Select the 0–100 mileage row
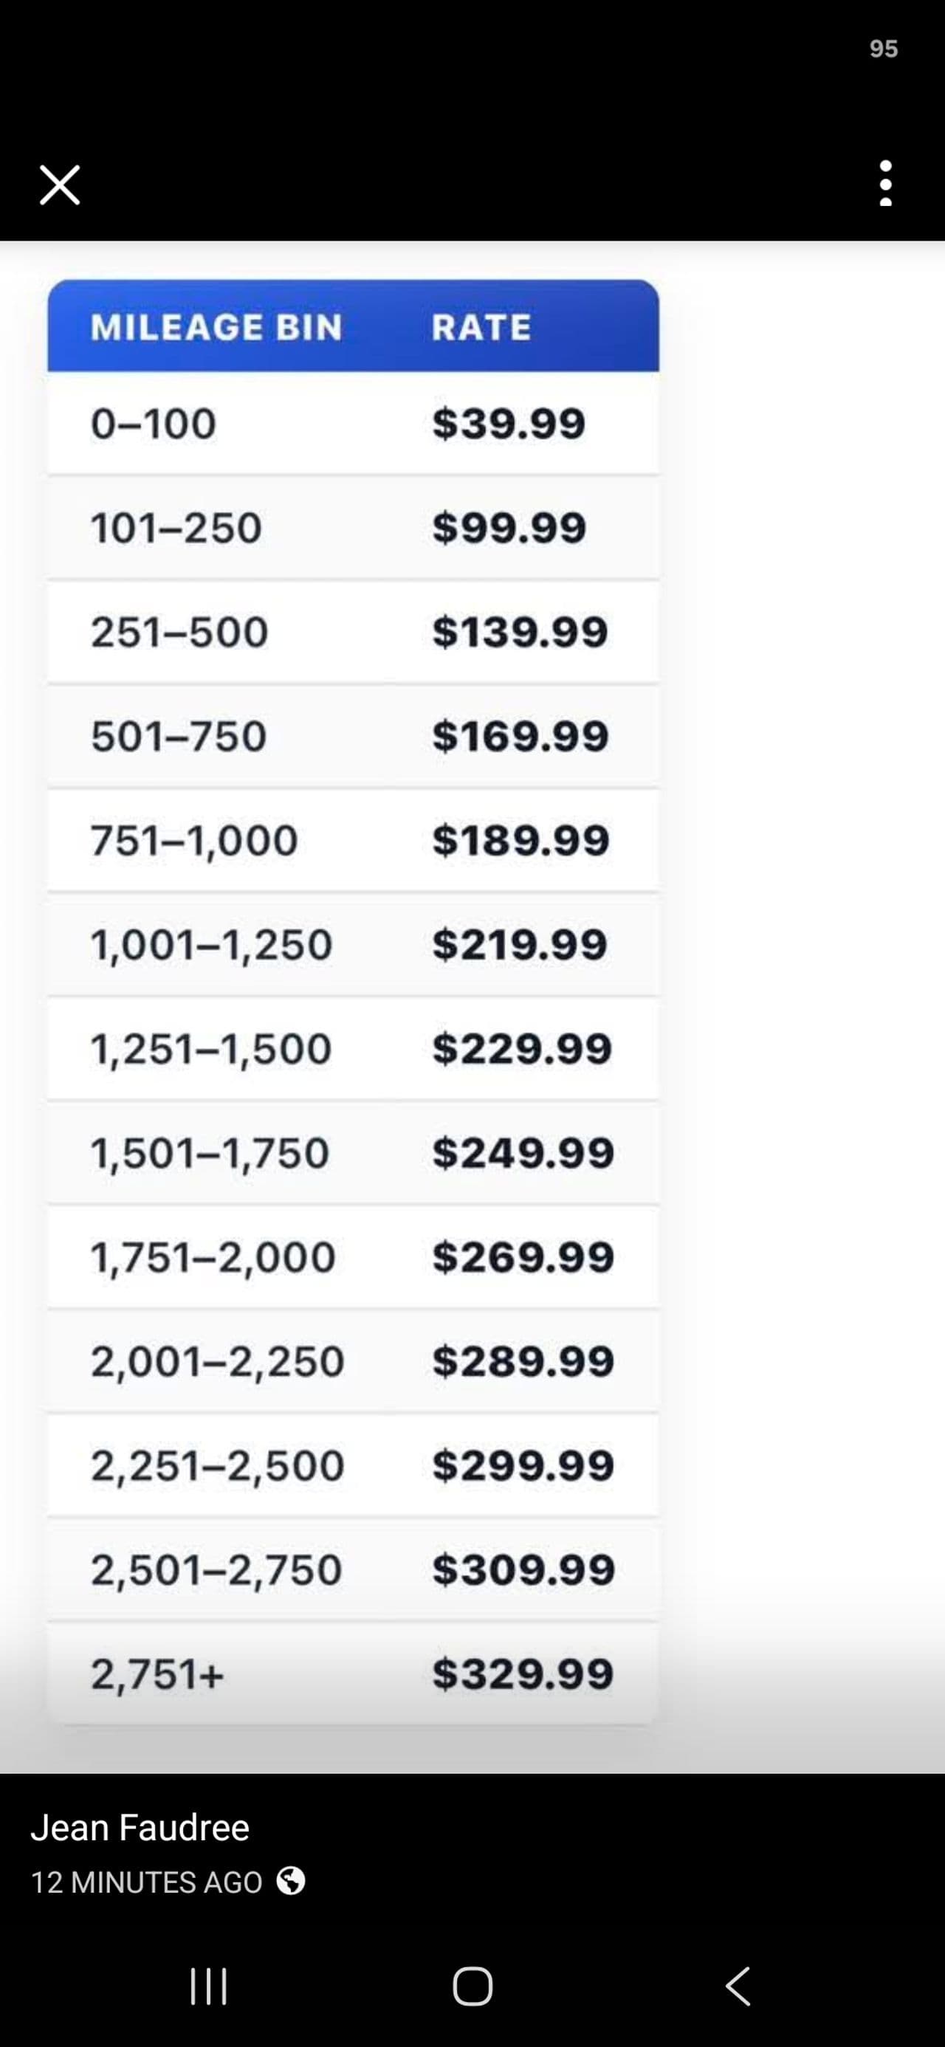The width and height of the screenshot is (945, 2047). (353, 423)
